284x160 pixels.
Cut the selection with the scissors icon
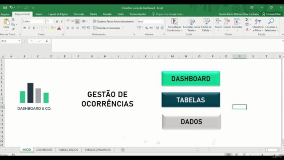13,20
